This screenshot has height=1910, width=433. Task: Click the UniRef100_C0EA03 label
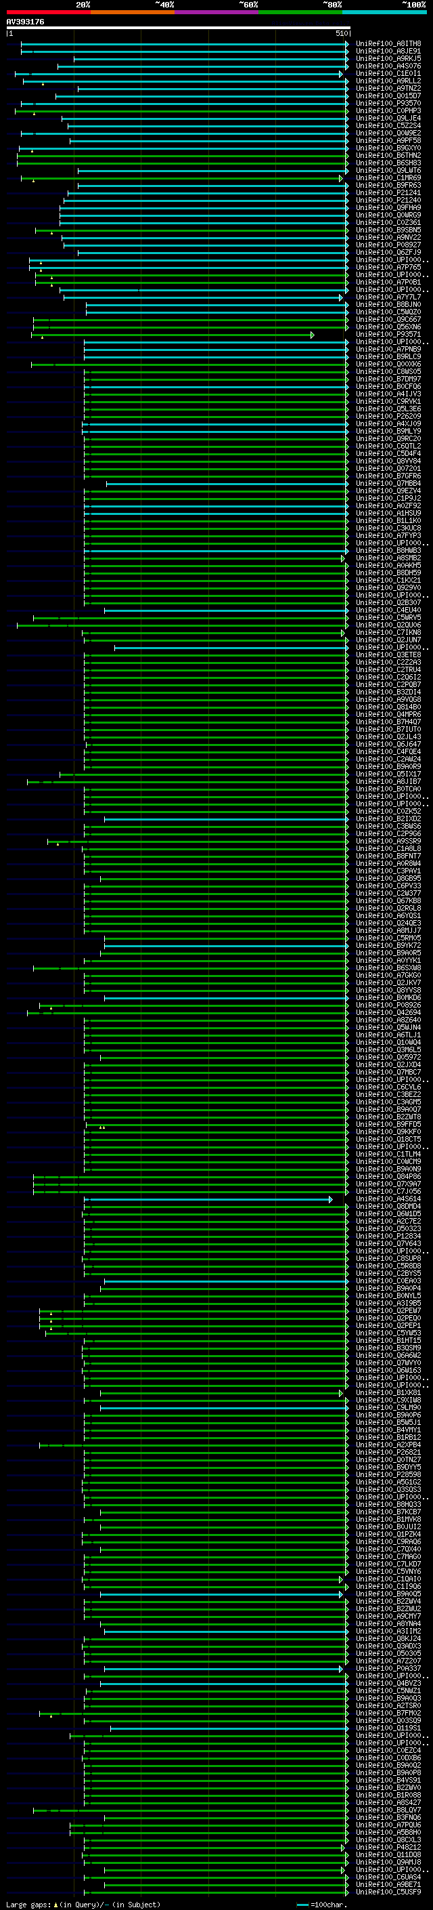pyautogui.click(x=388, y=1281)
